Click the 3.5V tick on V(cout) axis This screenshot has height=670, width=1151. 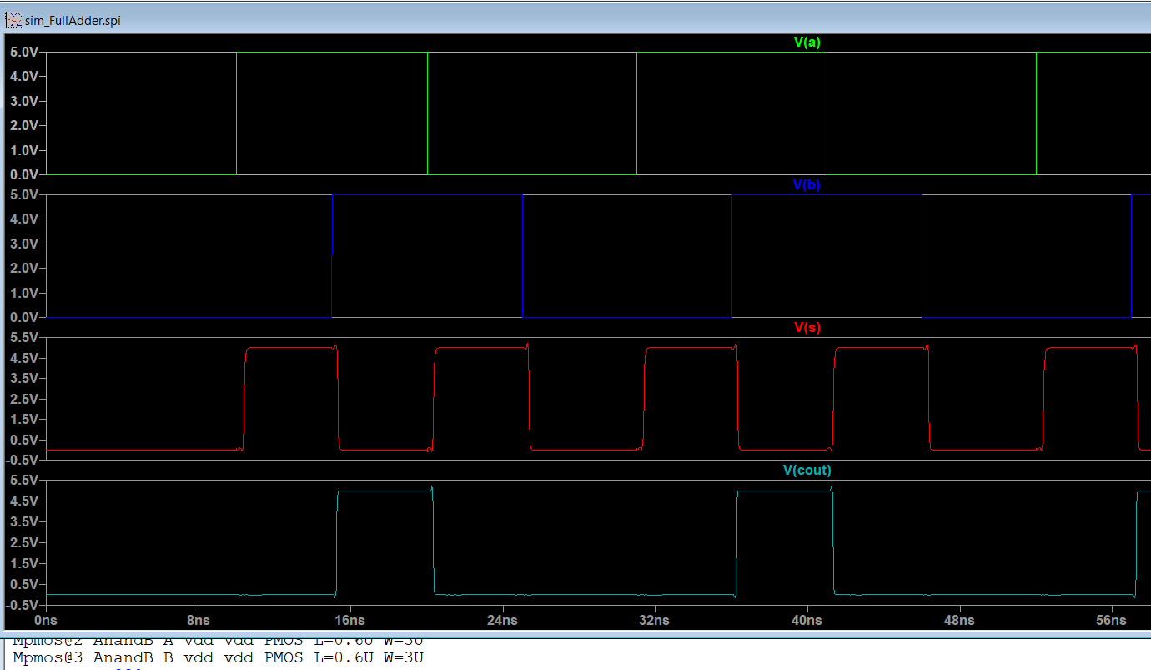(x=23, y=521)
